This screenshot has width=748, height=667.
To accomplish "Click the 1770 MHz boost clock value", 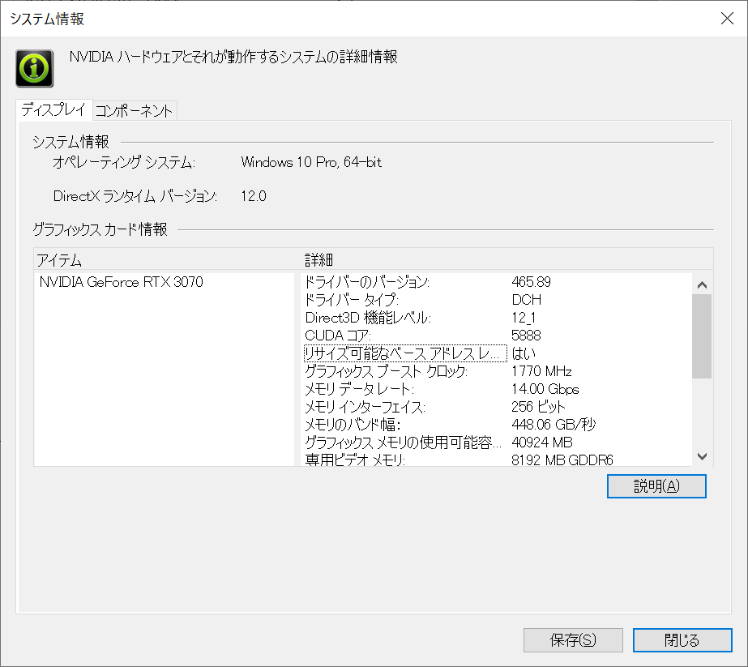I will point(541,370).
